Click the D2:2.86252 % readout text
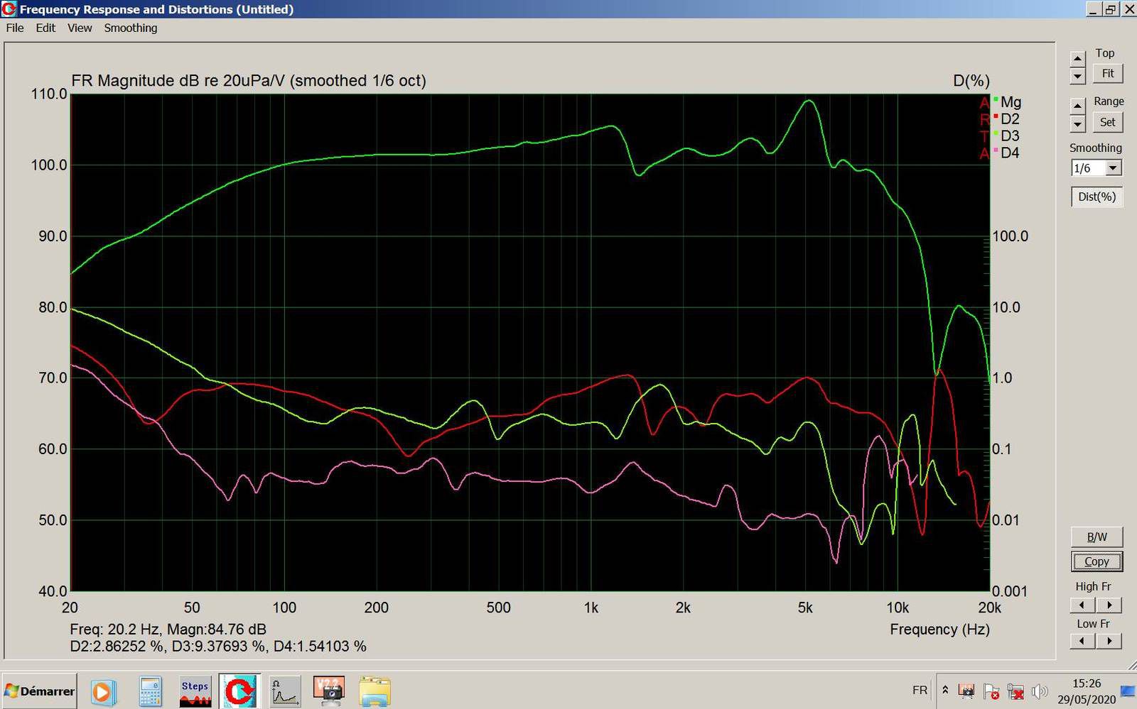 tap(118, 647)
